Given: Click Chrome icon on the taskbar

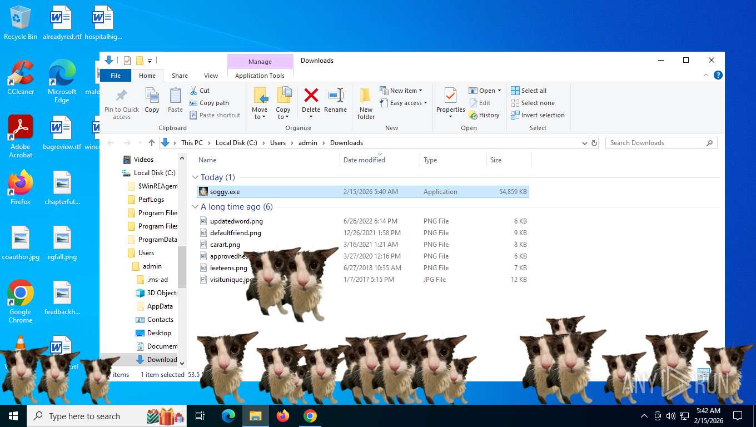Looking at the screenshot, I should pos(310,416).
